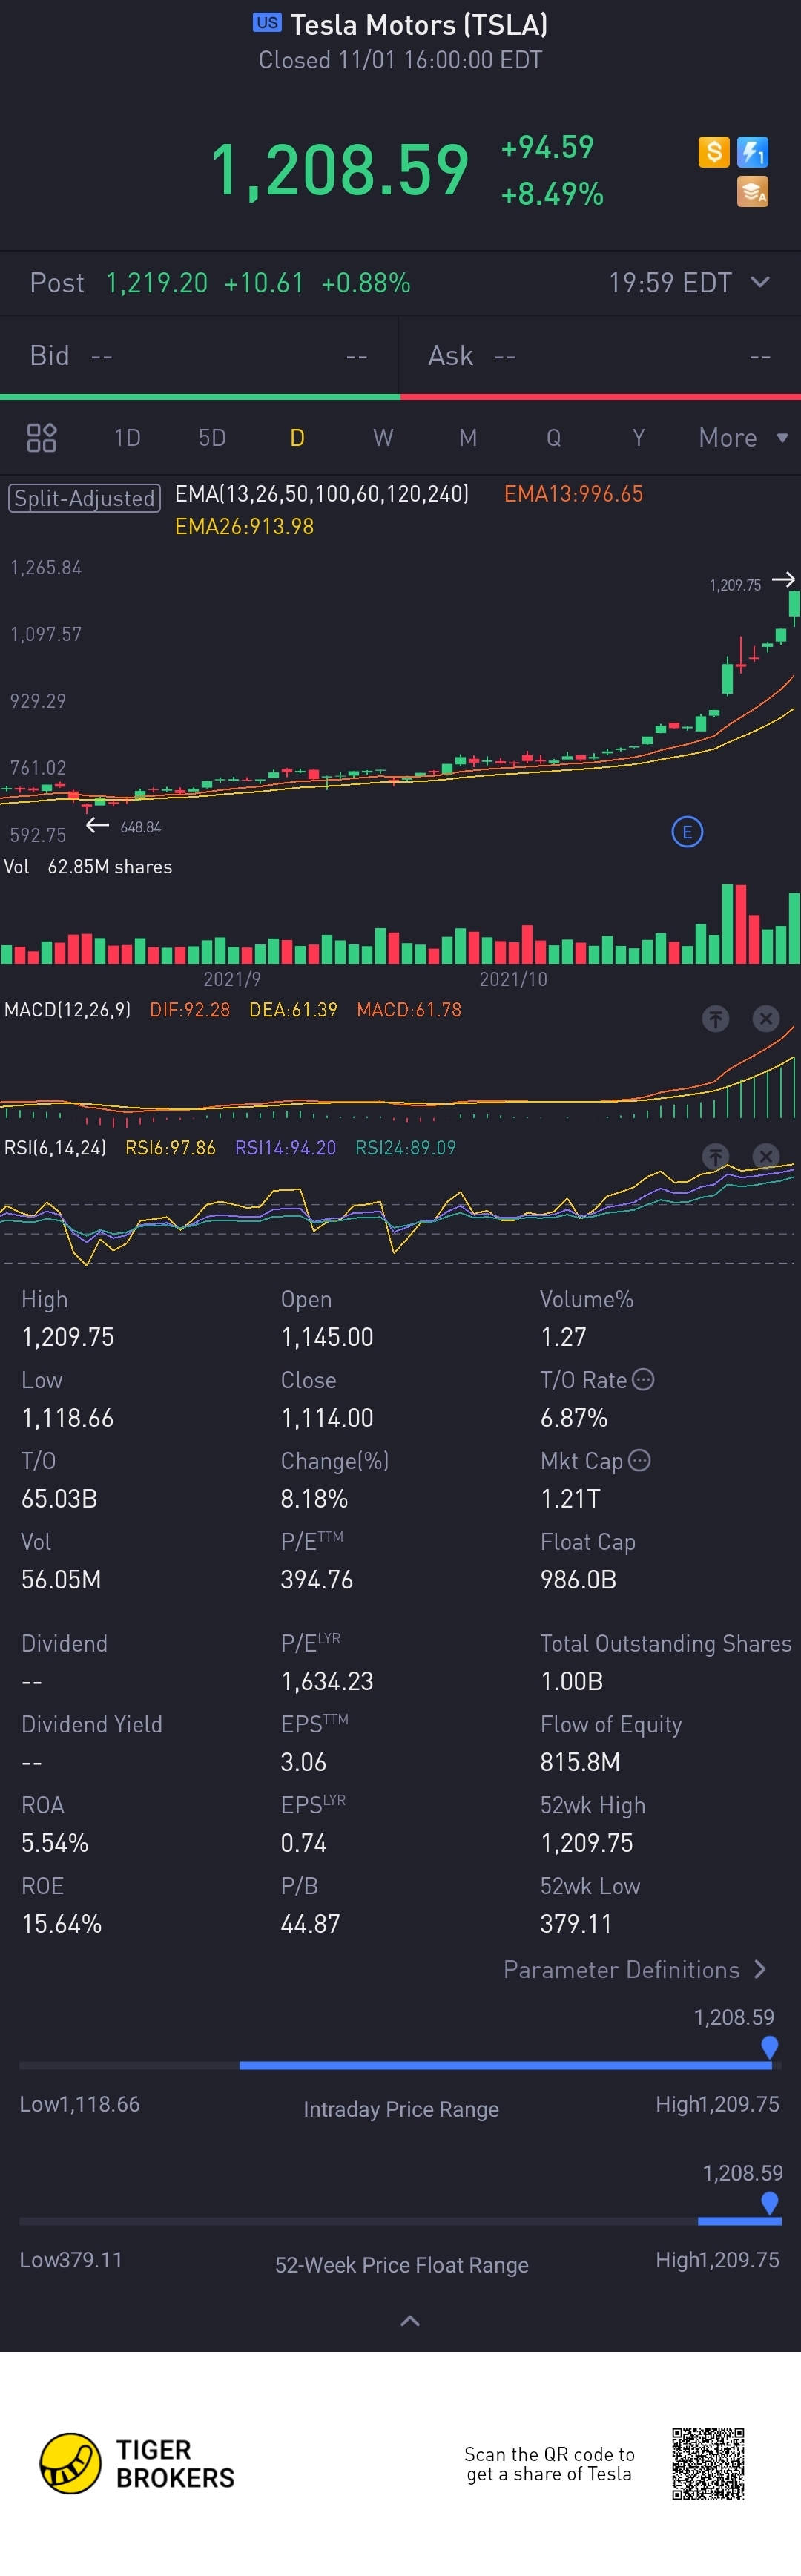The height and width of the screenshot is (2576, 801).
Task: Select the daily D chart tab
Action: point(297,437)
